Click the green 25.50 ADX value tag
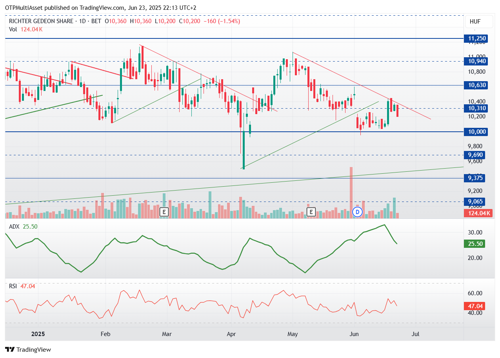Viewport: 500px width, 358px height. tap(475, 244)
